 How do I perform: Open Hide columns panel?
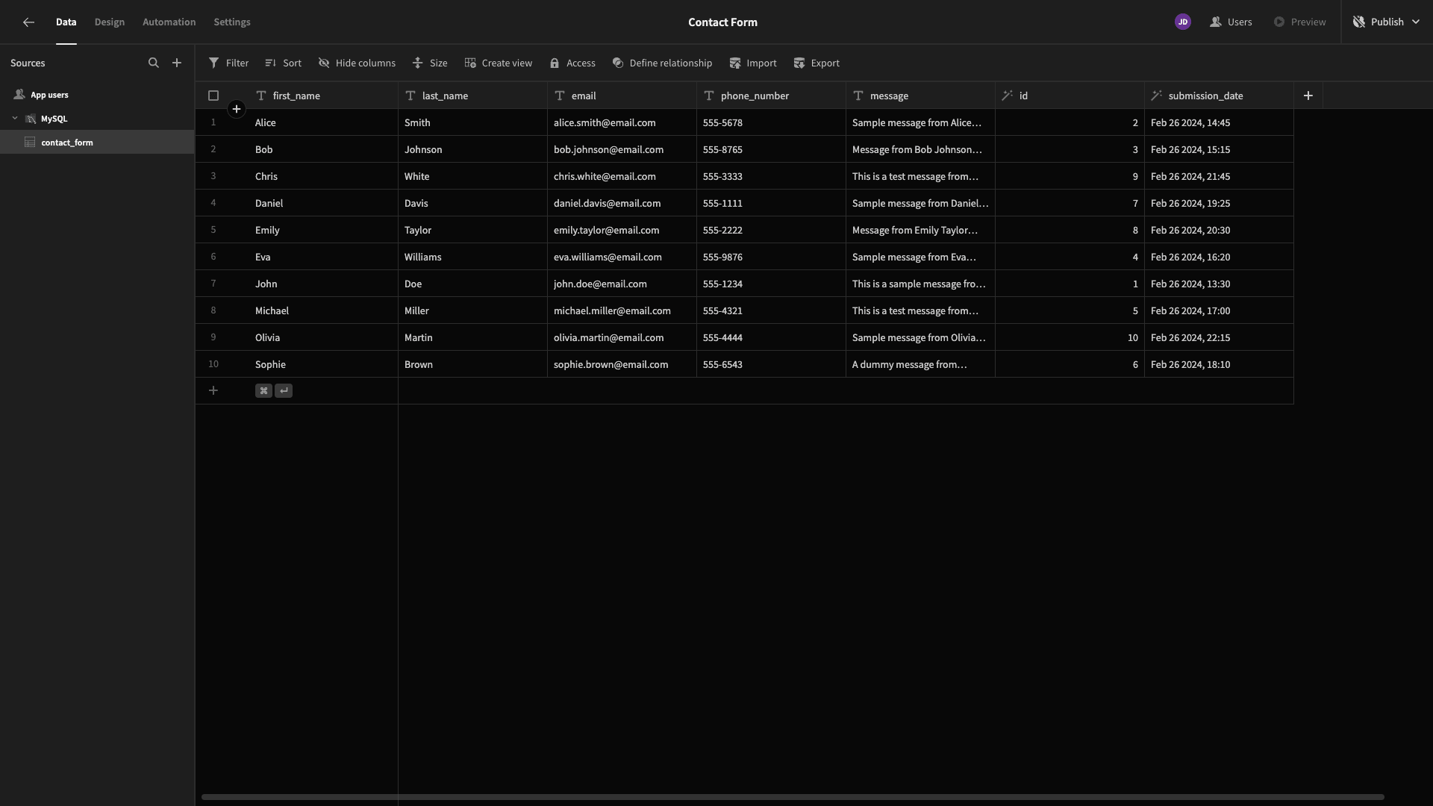pyautogui.click(x=357, y=63)
